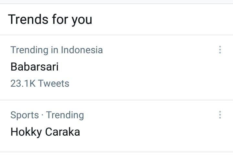Select the first trend row, Babarsari
Viewport: 233px width, 155px height.
(116, 67)
